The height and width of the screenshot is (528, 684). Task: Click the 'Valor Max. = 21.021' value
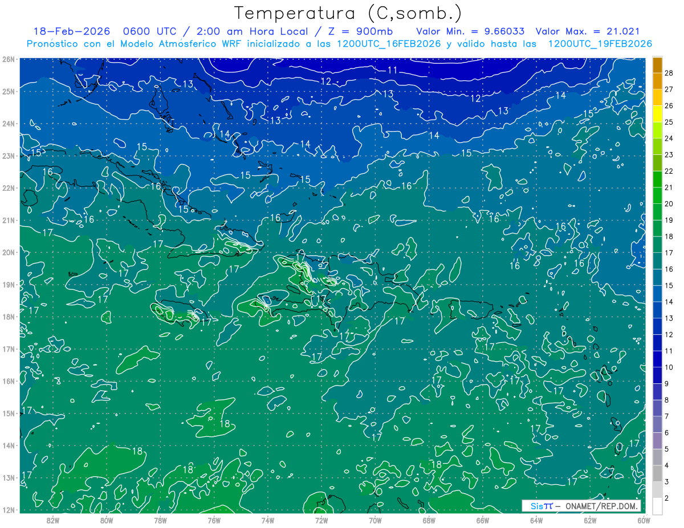pyautogui.click(x=588, y=31)
